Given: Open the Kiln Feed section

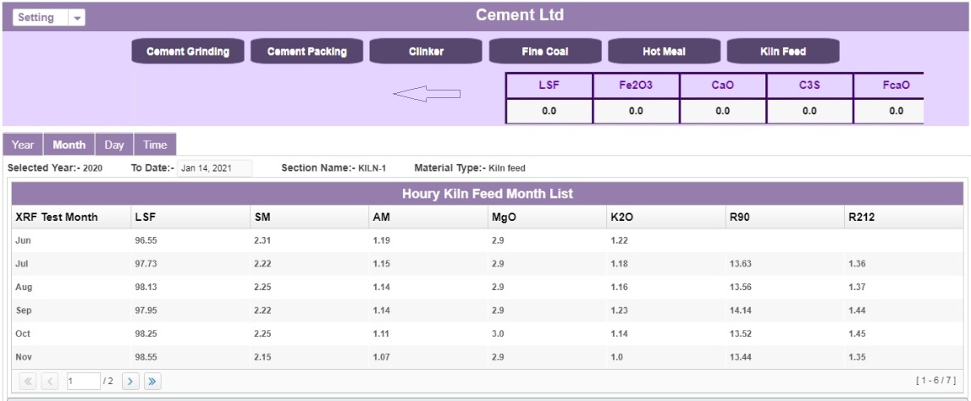Looking at the screenshot, I should [x=783, y=52].
